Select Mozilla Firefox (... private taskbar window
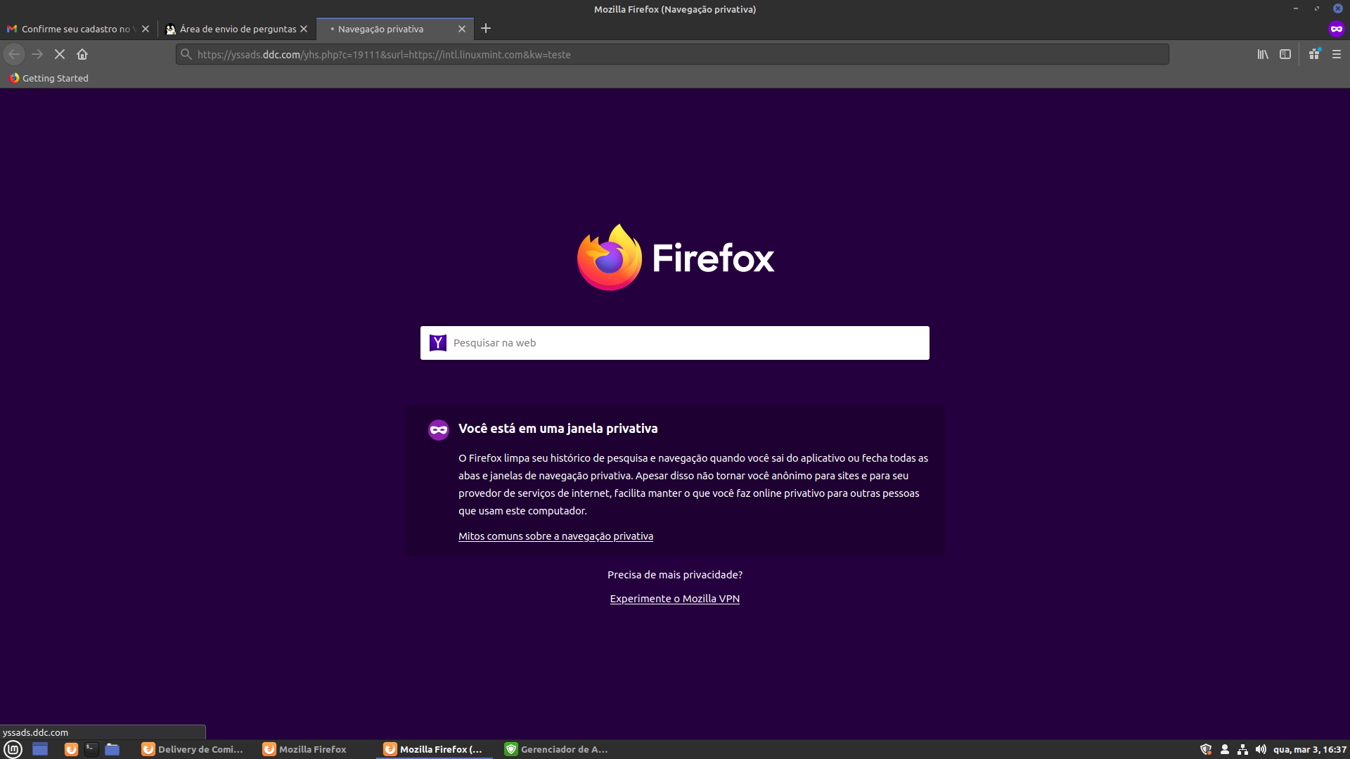This screenshot has width=1350, height=759. pyautogui.click(x=435, y=749)
